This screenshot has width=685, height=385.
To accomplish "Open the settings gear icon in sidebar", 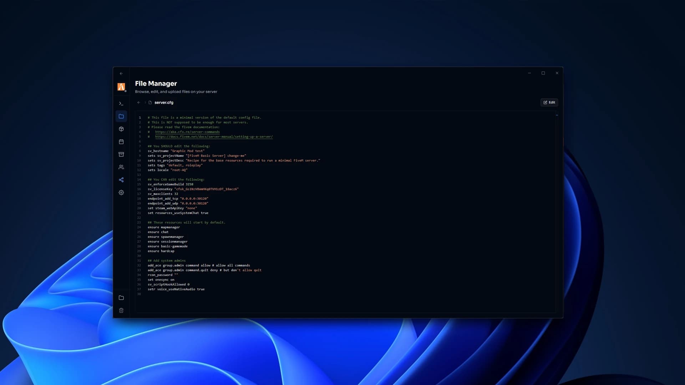I will tap(121, 192).
